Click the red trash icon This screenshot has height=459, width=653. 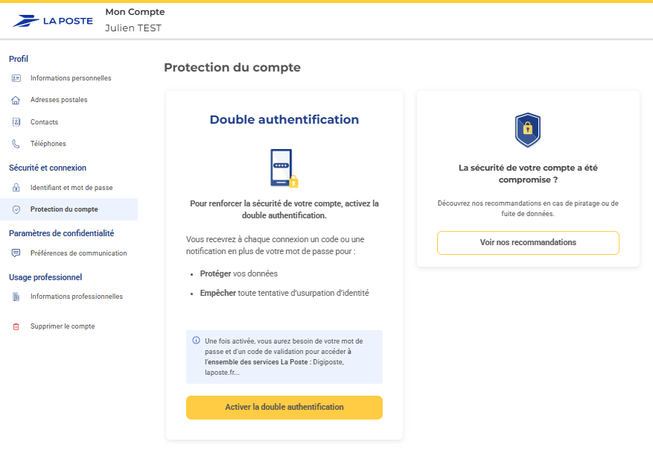point(16,326)
